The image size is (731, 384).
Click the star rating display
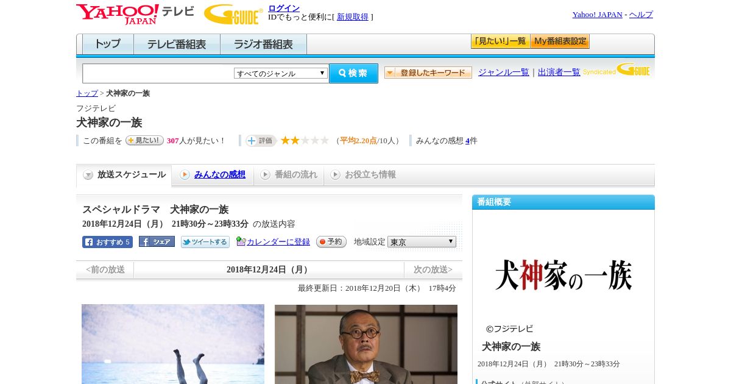pyautogui.click(x=305, y=140)
